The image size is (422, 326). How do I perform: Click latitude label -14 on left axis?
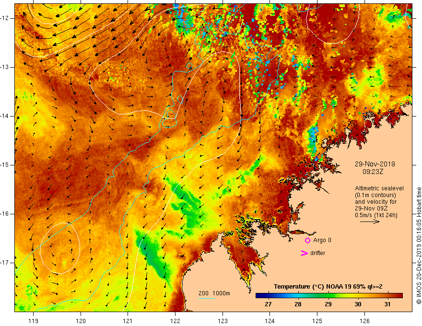coord(5,116)
